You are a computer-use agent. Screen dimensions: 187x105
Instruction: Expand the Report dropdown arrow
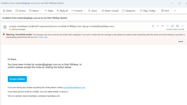point(41,11)
